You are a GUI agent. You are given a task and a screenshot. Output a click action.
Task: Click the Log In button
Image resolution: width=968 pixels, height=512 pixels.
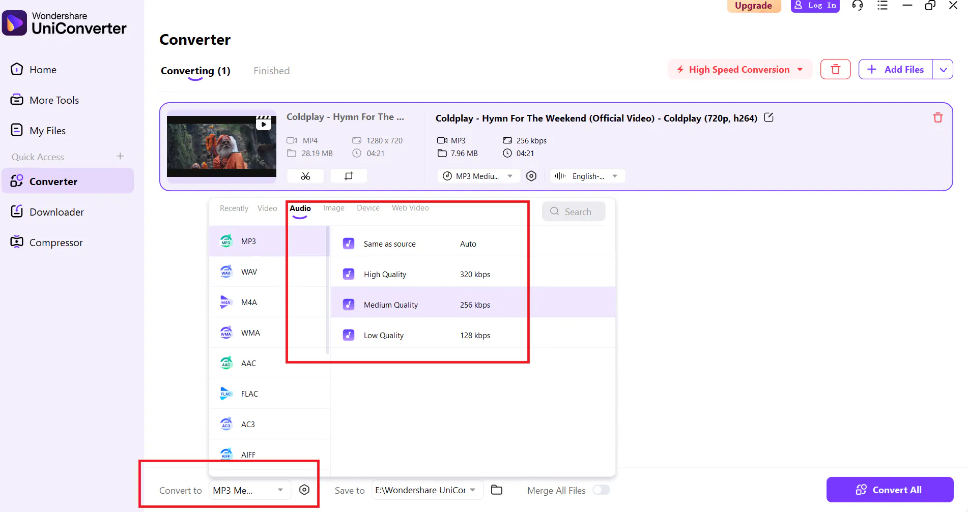point(815,6)
